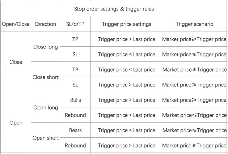Click the Close short direction cell

[x=46, y=77]
